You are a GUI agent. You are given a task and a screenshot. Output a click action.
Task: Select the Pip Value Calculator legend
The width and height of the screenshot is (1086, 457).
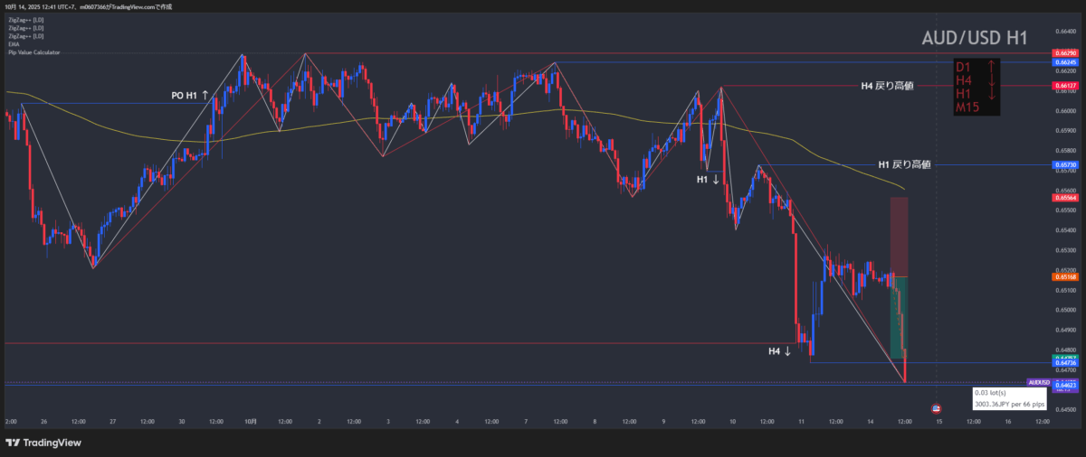[x=35, y=52]
